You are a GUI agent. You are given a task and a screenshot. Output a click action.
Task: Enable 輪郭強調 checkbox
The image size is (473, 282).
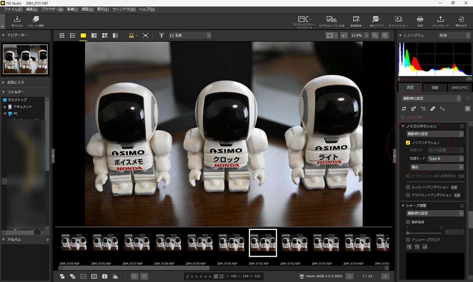click(x=408, y=222)
